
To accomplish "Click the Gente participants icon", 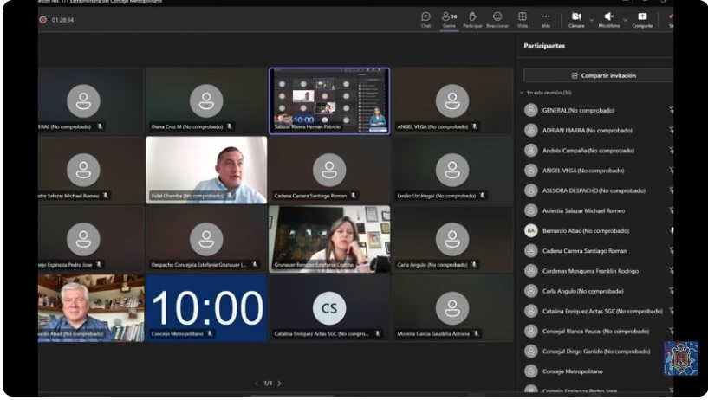I will pyautogui.click(x=449, y=18).
